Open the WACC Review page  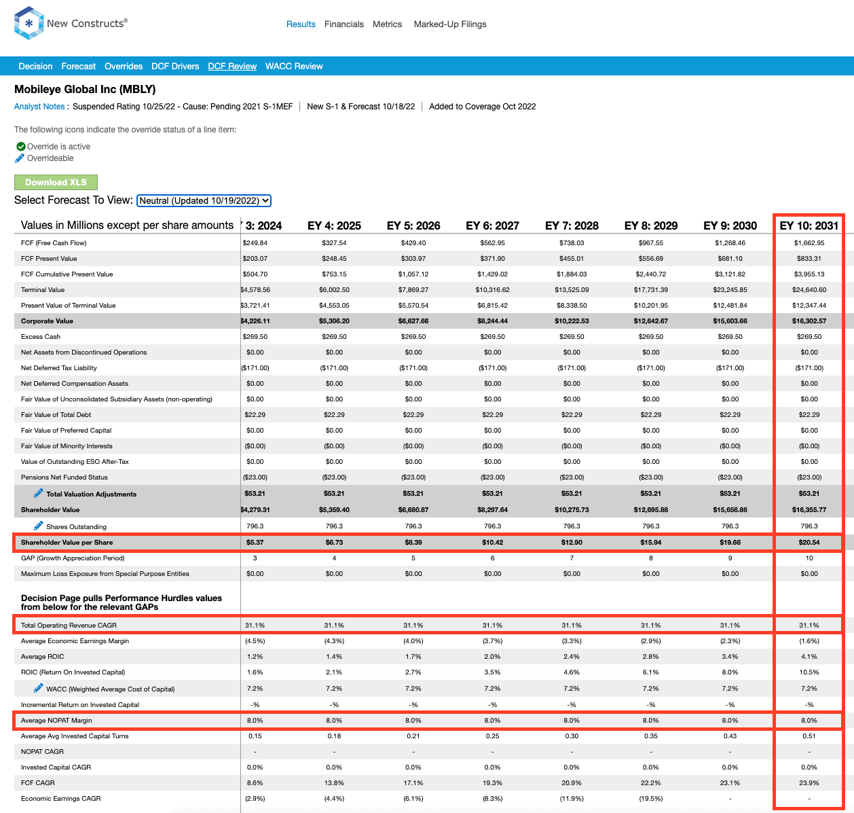[x=294, y=67]
